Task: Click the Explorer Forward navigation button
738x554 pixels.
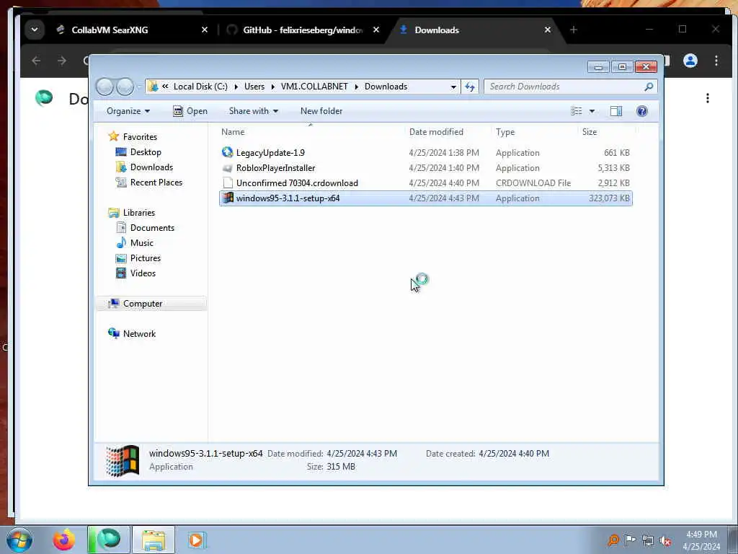Action: tap(125, 87)
